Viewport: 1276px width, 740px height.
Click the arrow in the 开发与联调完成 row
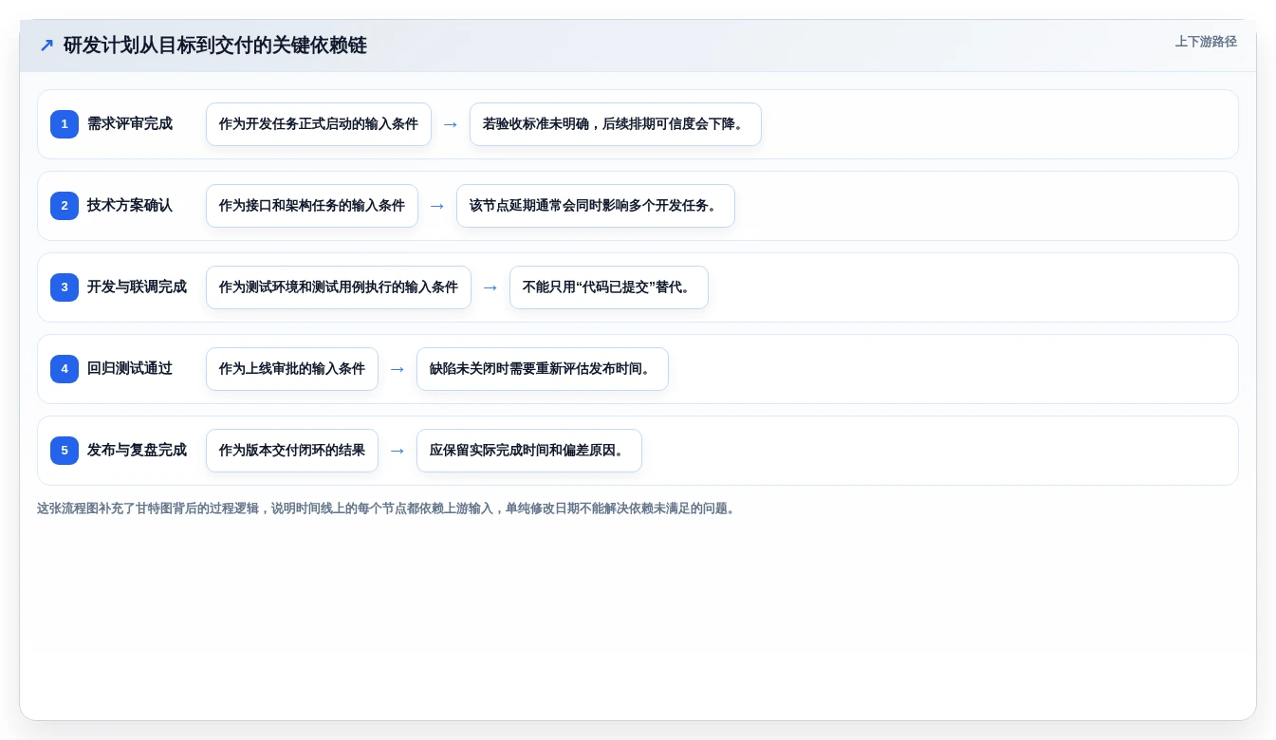tap(490, 287)
